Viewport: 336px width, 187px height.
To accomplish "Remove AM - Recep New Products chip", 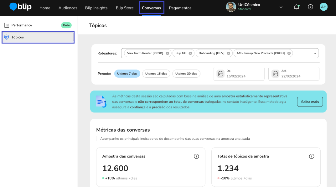I will click(289, 53).
